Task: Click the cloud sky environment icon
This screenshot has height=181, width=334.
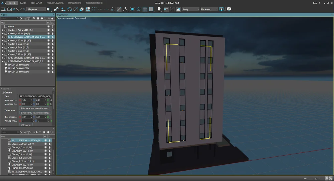Action: [178, 9]
